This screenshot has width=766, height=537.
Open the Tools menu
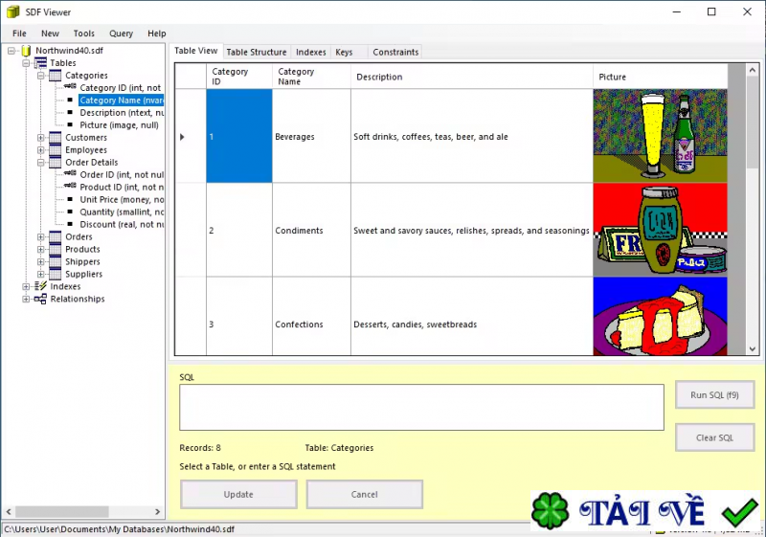(x=84, y=34)
